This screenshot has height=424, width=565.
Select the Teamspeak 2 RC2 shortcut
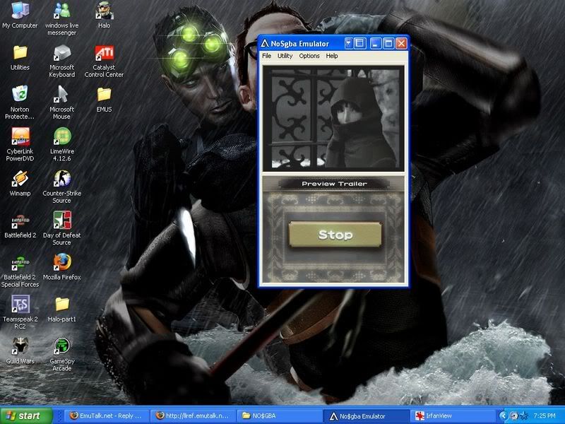(x=20, y=312)
